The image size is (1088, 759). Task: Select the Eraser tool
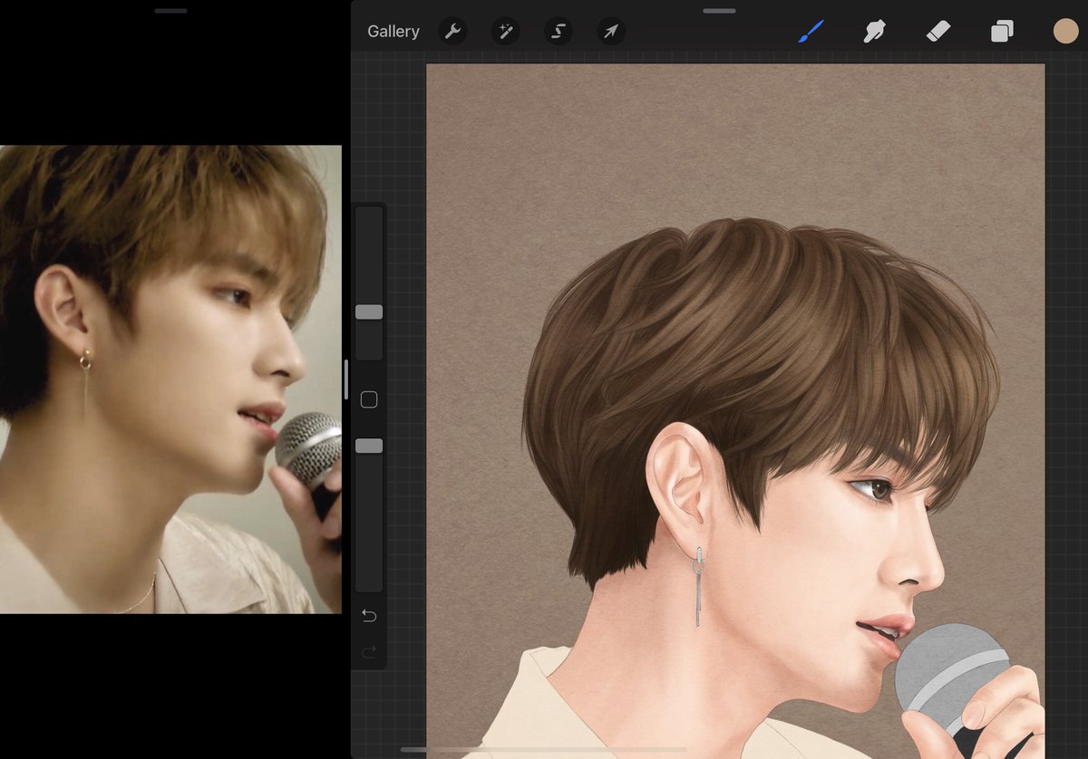point(937,32)
